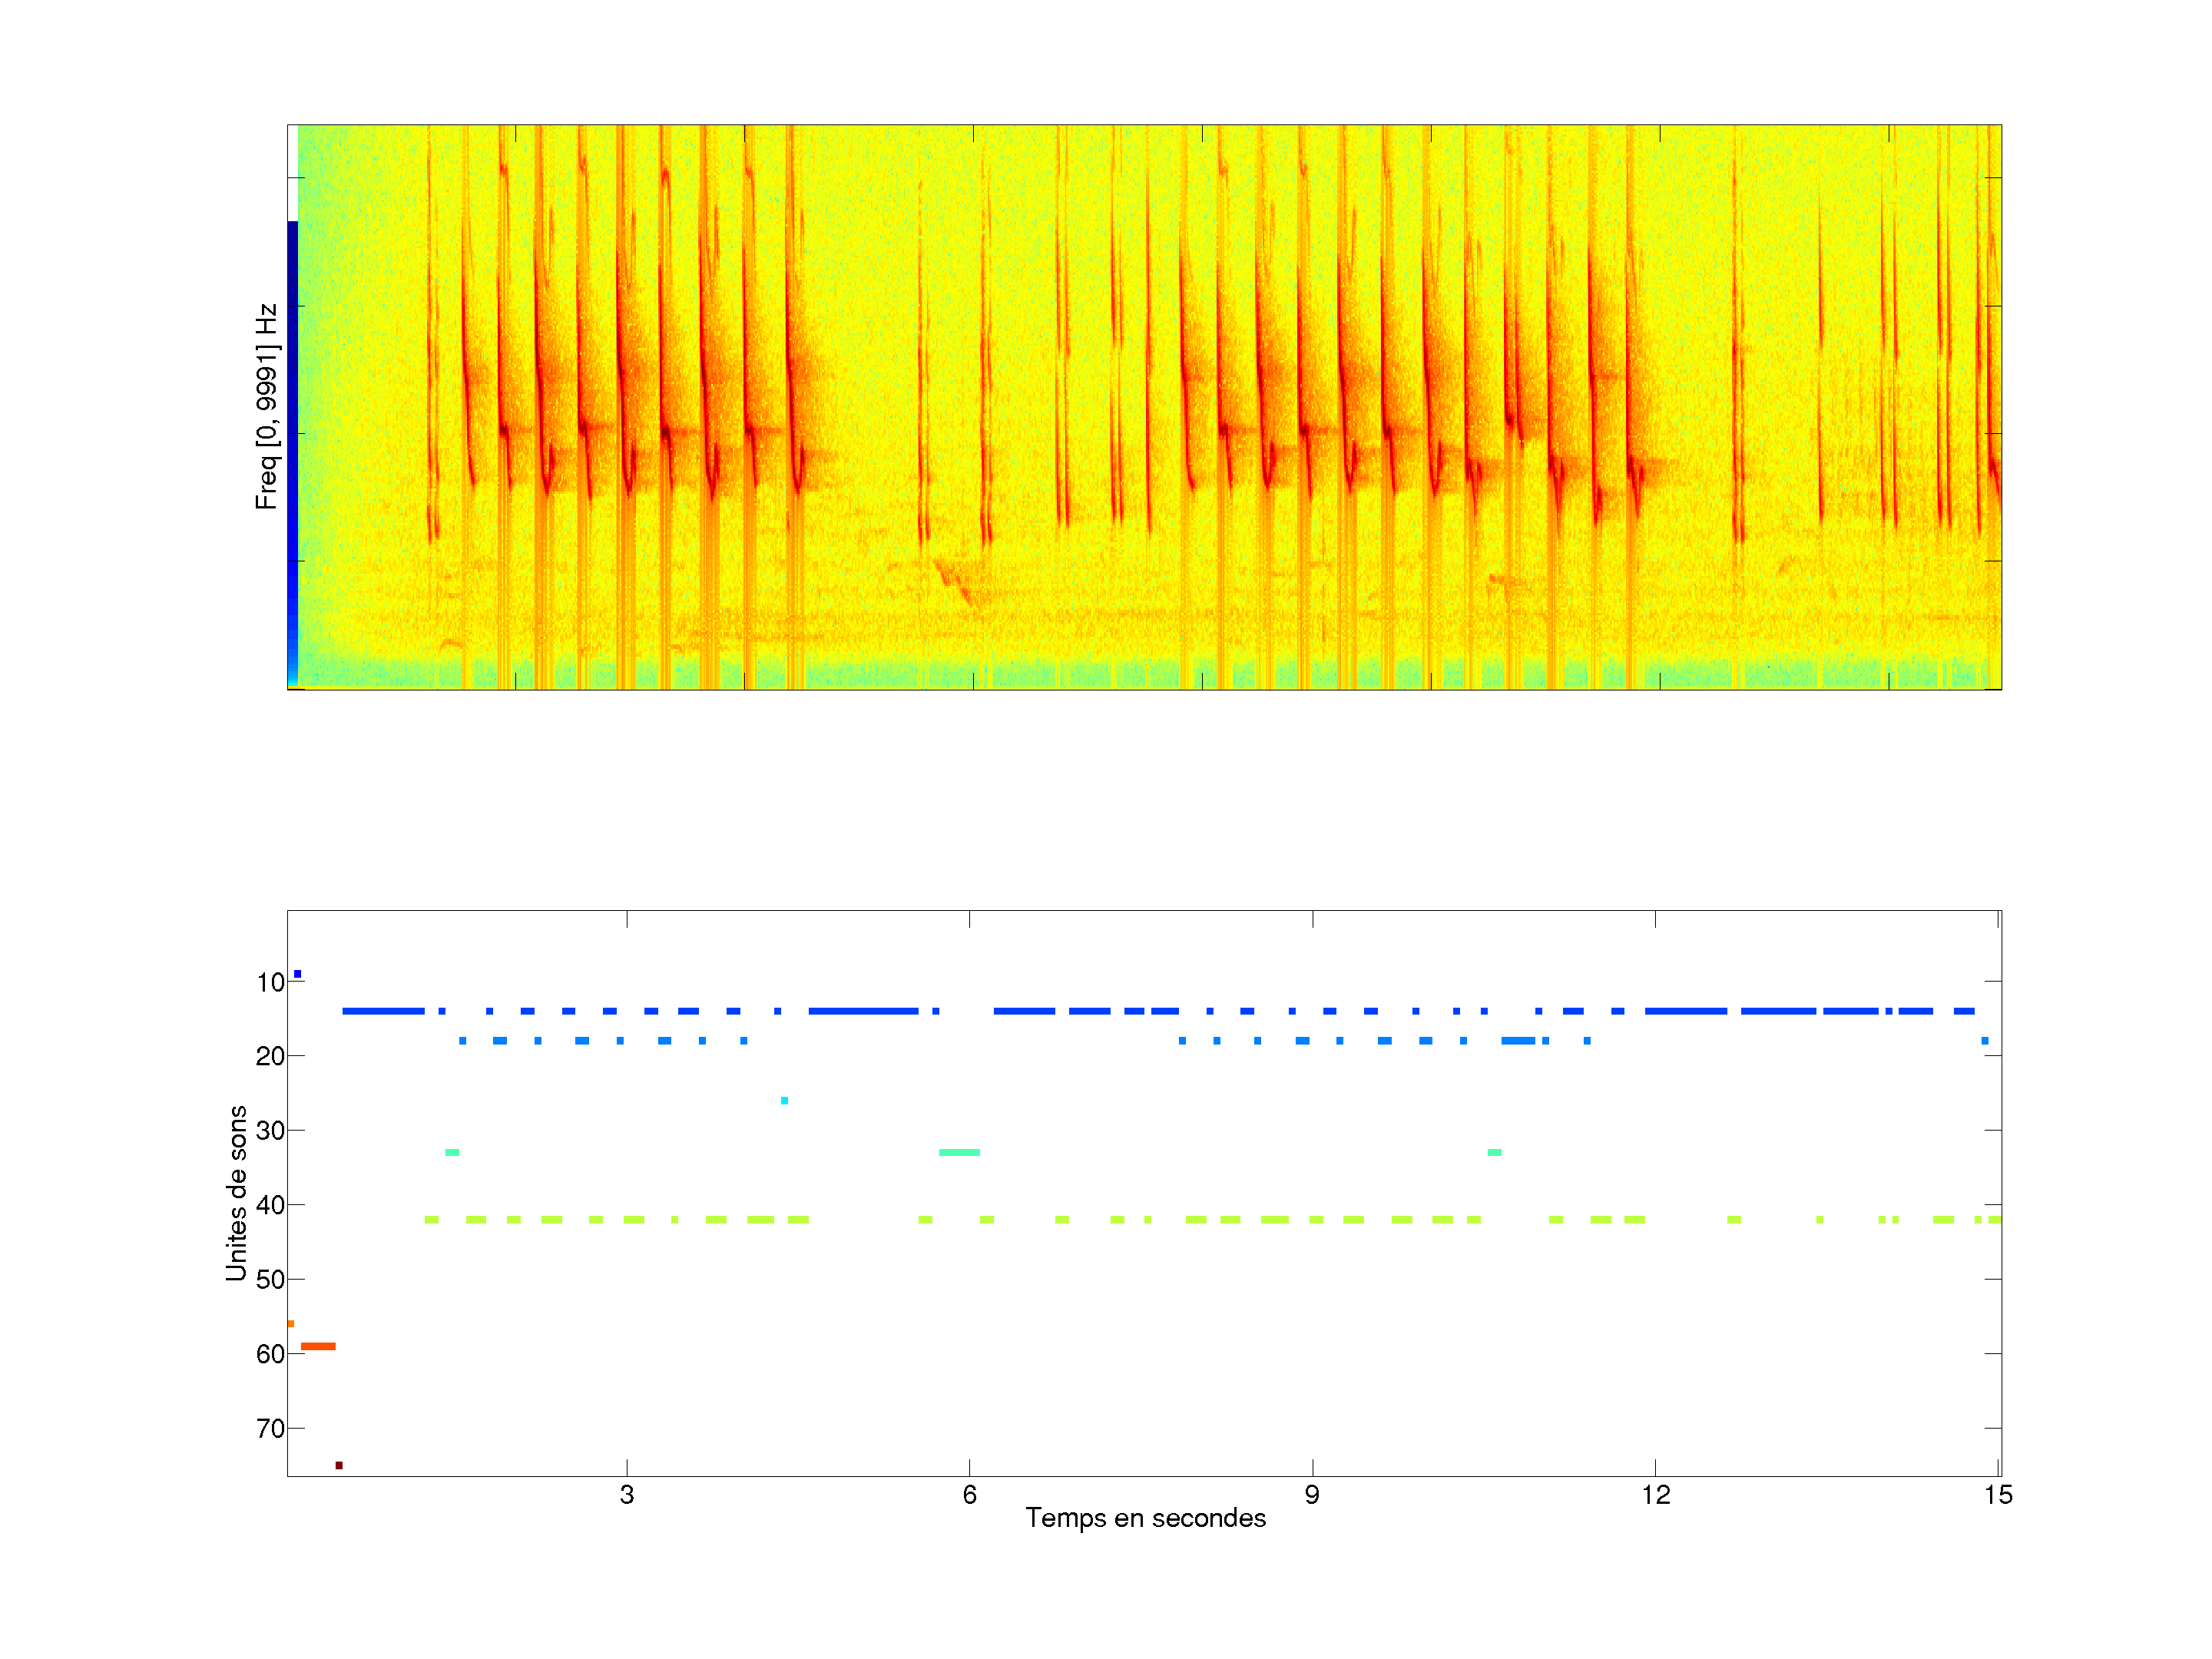Select the dark blue marker above unit 10
2212x1659 pixels.
point(297,974)
